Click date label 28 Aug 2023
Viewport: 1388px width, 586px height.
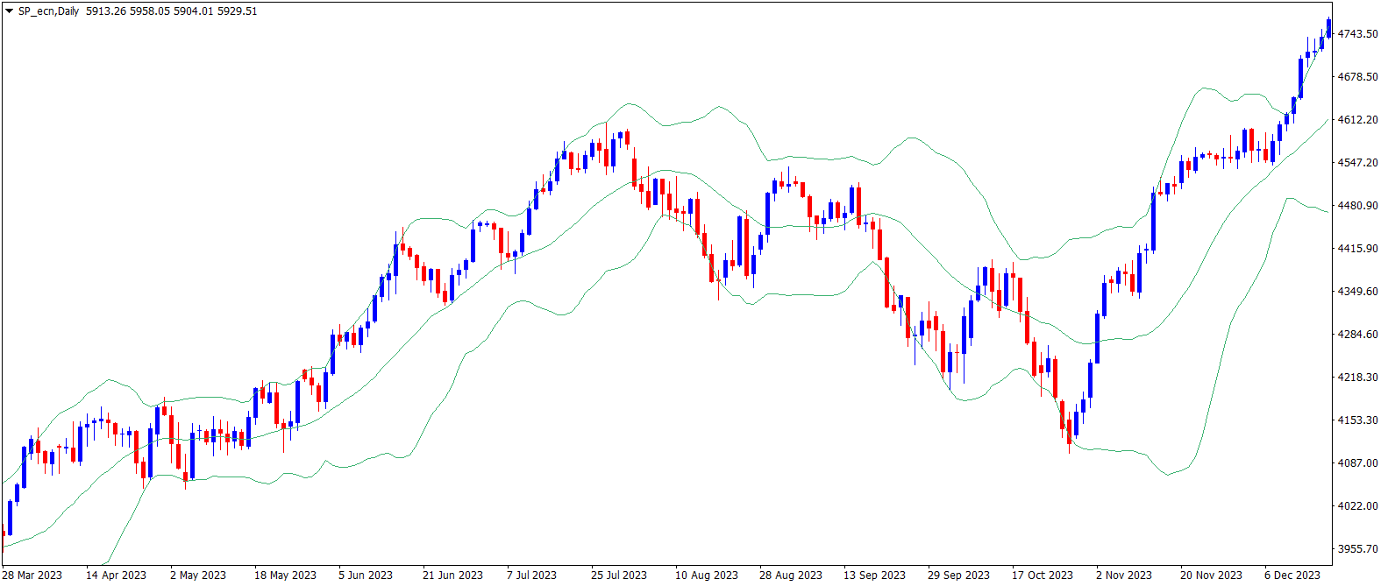pos(791,575)
